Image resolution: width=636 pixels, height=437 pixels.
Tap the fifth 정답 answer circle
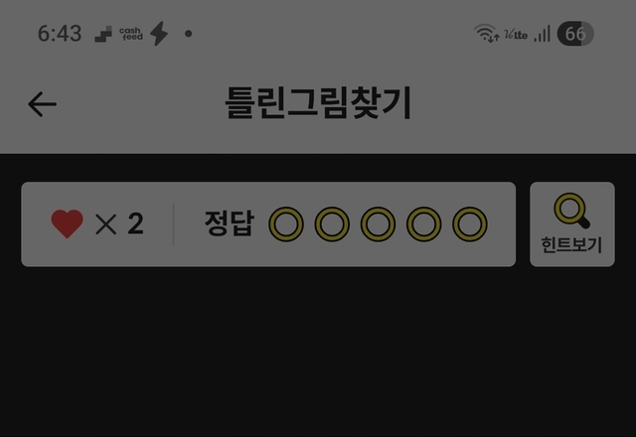(470, 224)
